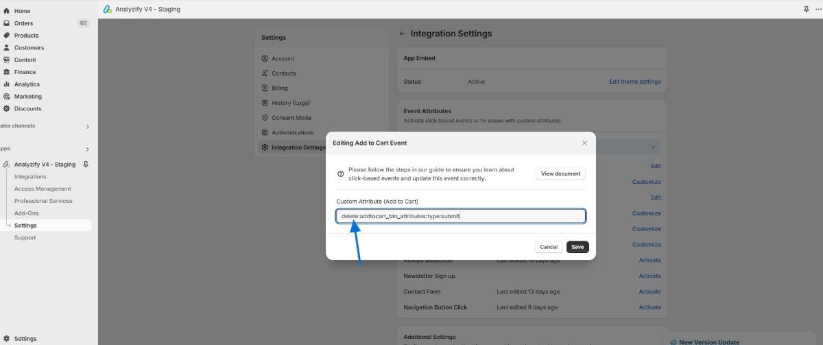Expand the Event Attributes dropdown chevron
The image size is (823, 345).
[x=652, y=147]
